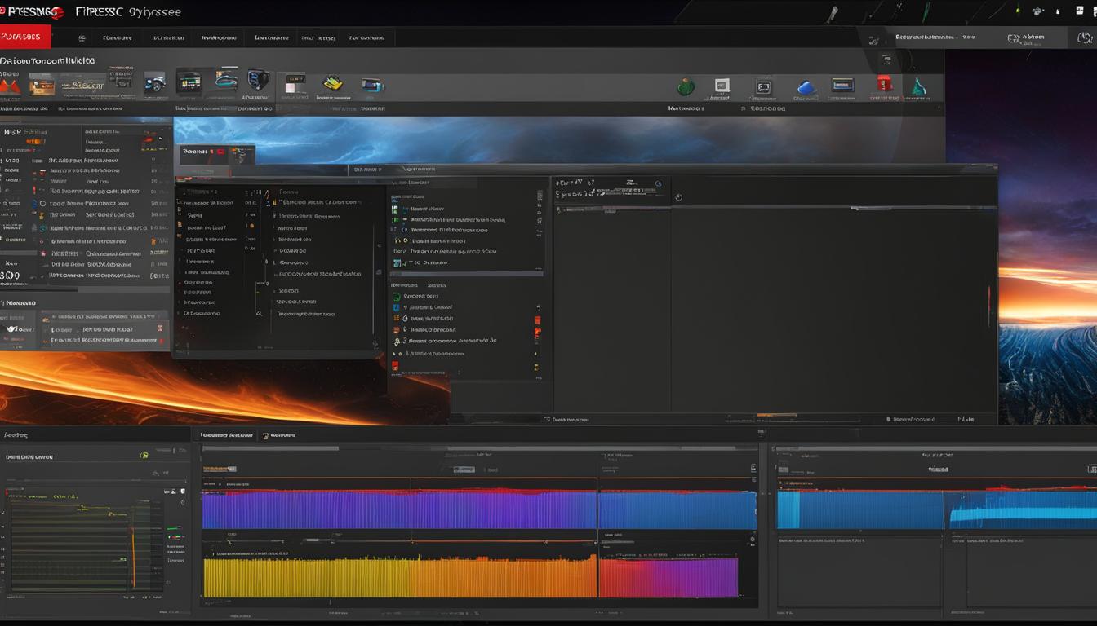Click the blue disc-shaped icon in the right group
Image resolution: width=1097 pixels, height=626 pixels.
coord(807,87)
